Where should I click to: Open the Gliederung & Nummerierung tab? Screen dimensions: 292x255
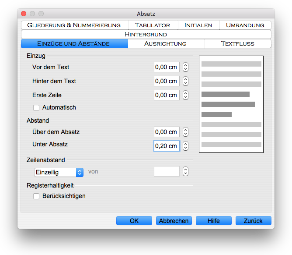[x=75, y=25]
